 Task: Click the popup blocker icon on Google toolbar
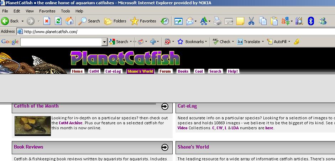pos(168,42)
